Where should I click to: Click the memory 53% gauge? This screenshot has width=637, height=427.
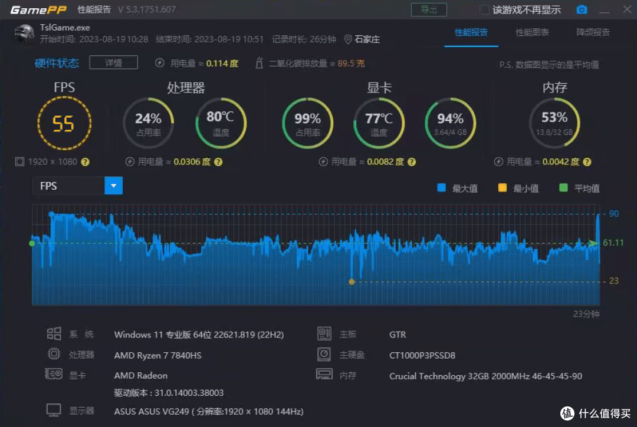pos(554,123)
